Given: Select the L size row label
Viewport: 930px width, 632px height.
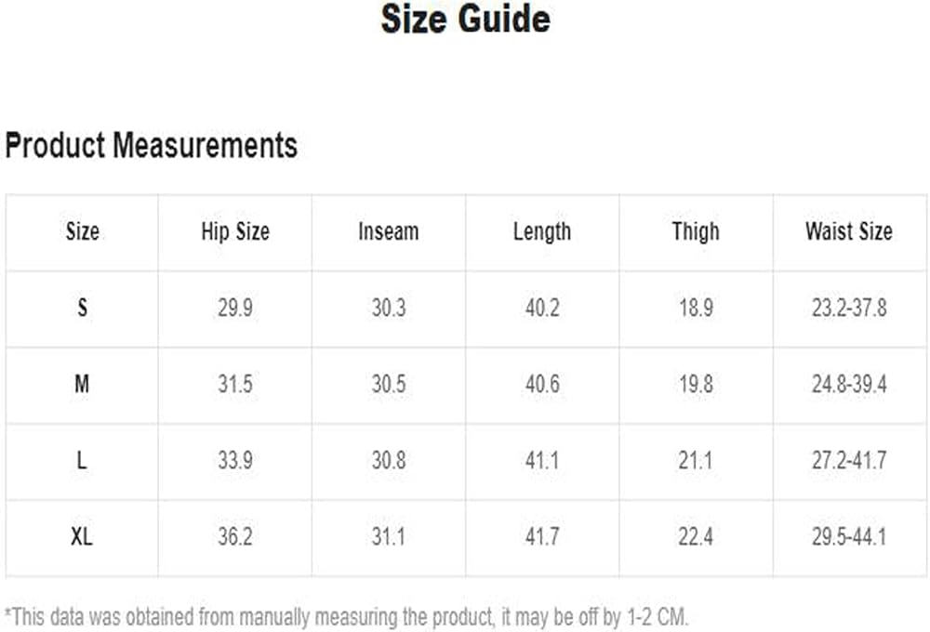Looking at the screenshot, I should coord(82,461).
